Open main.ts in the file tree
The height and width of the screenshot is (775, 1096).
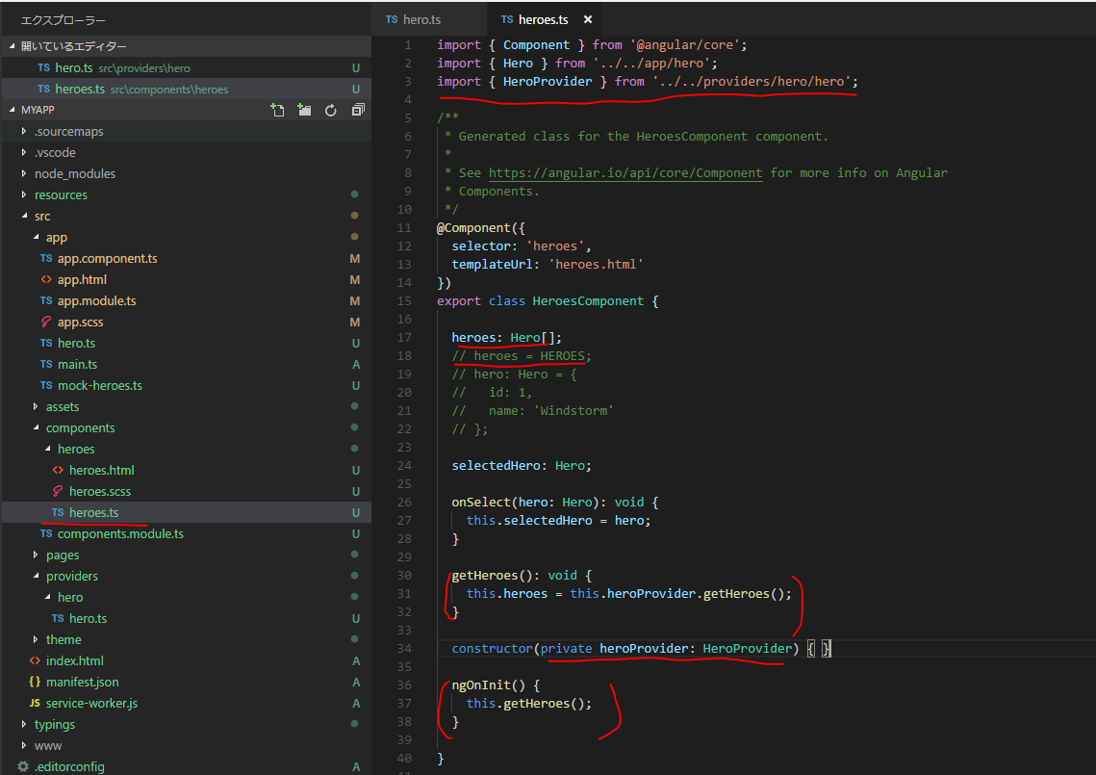[187, 365]
